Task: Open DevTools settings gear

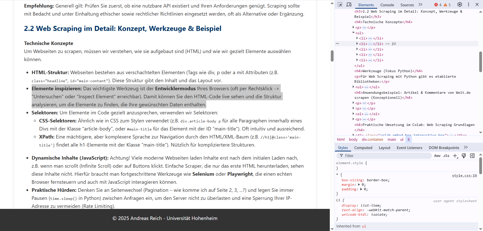Action: pyautogui.click(x=460, y=5)
